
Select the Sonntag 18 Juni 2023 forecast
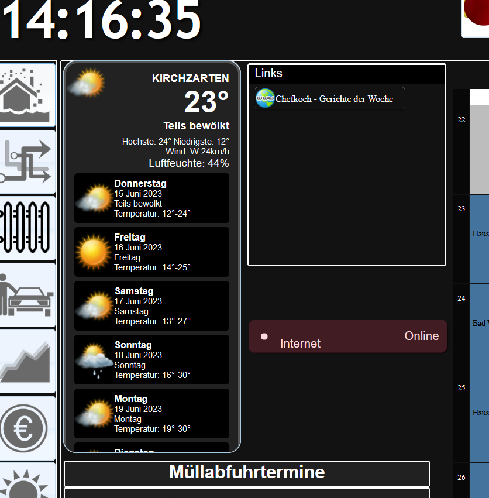[x=151, y=359]
